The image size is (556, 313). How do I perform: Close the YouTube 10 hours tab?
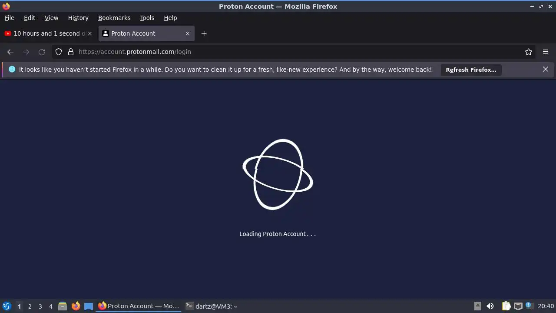pyautogui.click(x=90, y=33)
